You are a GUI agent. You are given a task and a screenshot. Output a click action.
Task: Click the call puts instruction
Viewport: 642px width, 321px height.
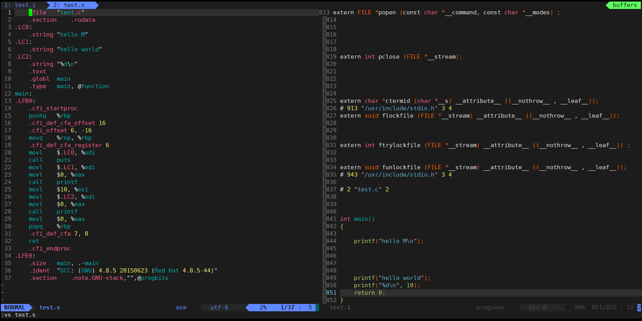coord(50,160)
